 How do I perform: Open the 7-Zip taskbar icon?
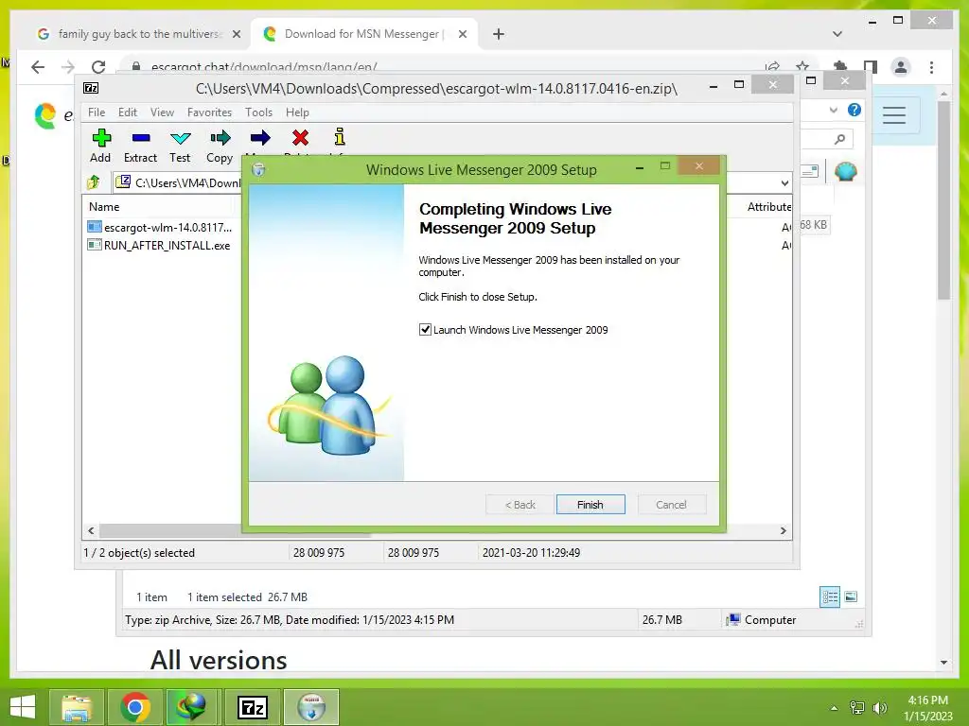pyautogui.click(x=253, y=707)
